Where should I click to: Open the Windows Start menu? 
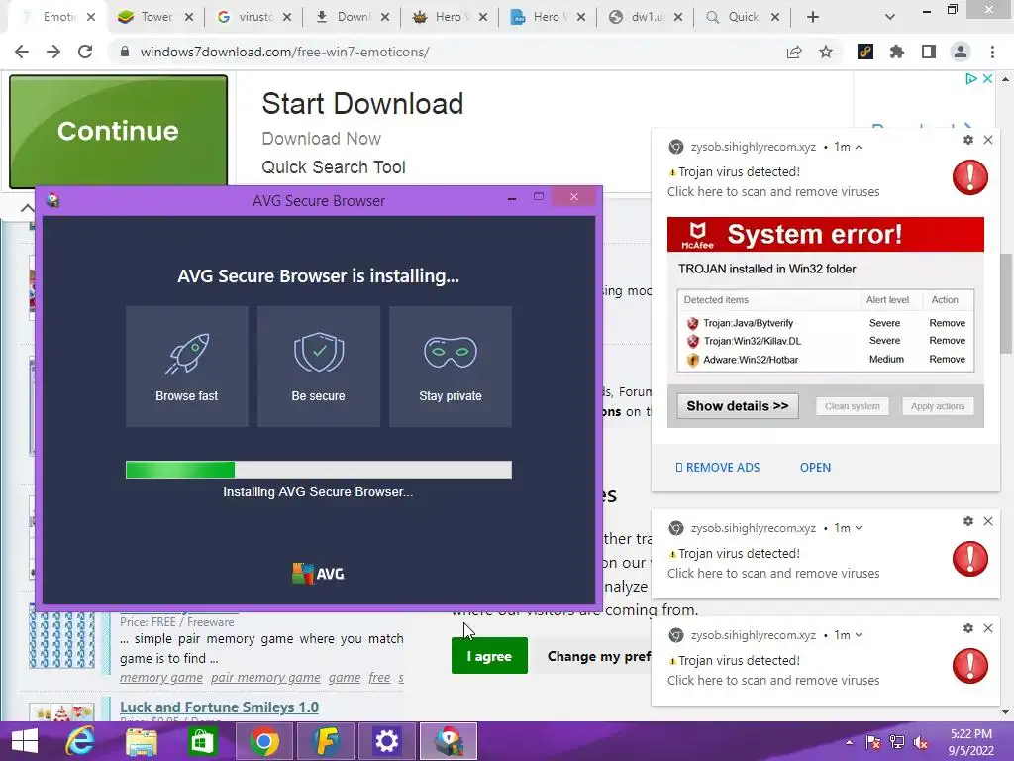click(x=24, y=741)
